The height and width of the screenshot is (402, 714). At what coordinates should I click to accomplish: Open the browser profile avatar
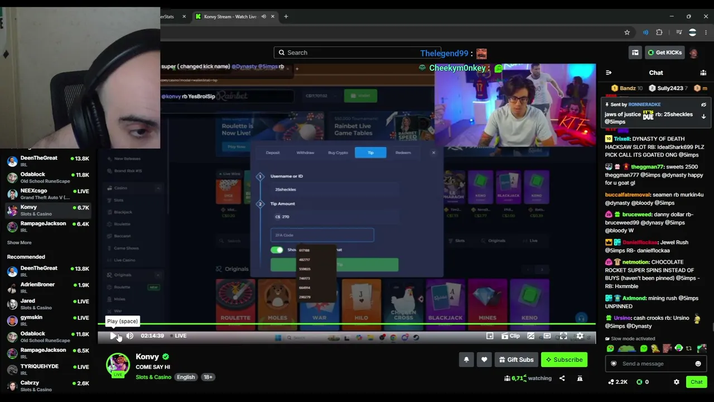pyautogui.click(x=692, y=32)
